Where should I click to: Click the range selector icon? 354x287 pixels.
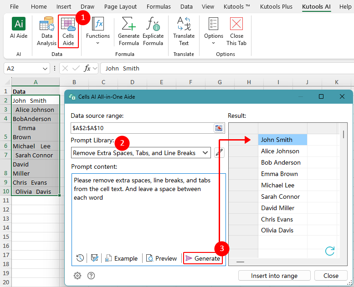[219, 128]
